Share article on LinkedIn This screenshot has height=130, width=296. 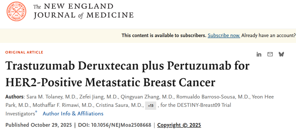pyautogui.click(x=259, y=54)
